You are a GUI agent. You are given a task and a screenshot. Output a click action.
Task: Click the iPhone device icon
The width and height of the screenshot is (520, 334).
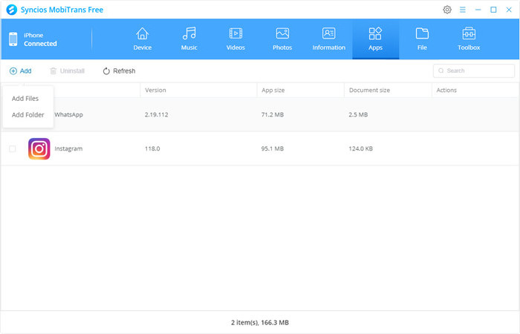(x=13, y=39)
